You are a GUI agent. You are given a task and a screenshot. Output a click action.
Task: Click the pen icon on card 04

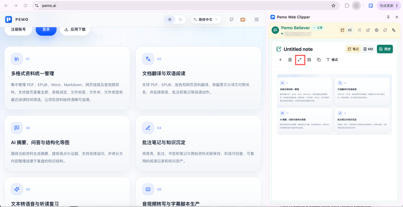pyautogui.click(x=148, y=128)
